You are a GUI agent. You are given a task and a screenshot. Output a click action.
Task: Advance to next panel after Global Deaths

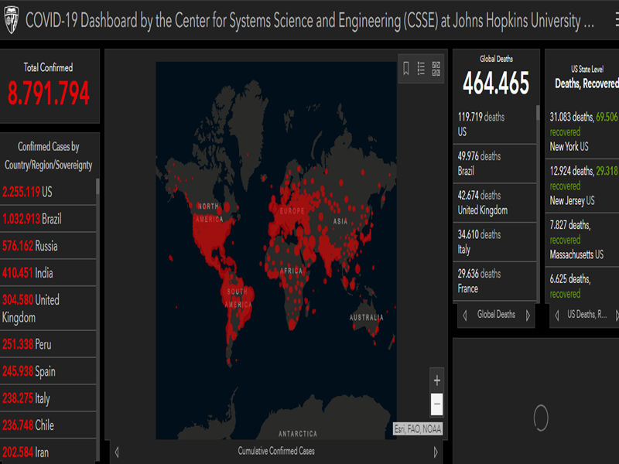click(x=528, y=316)
